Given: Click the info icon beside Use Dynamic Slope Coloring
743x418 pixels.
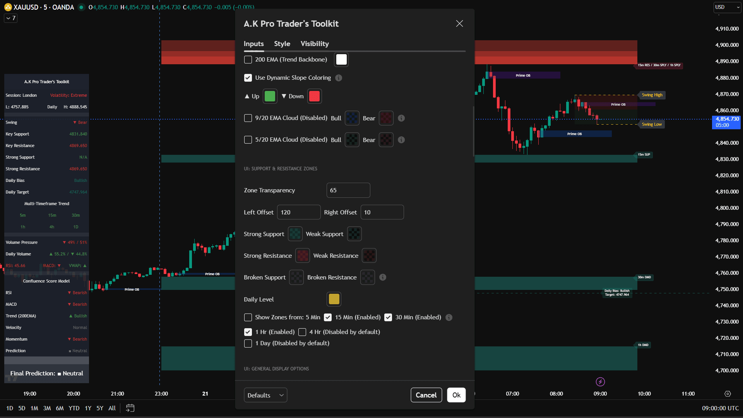Looking at the screenshot, I should pyautogui.click(x=339, y=78).
